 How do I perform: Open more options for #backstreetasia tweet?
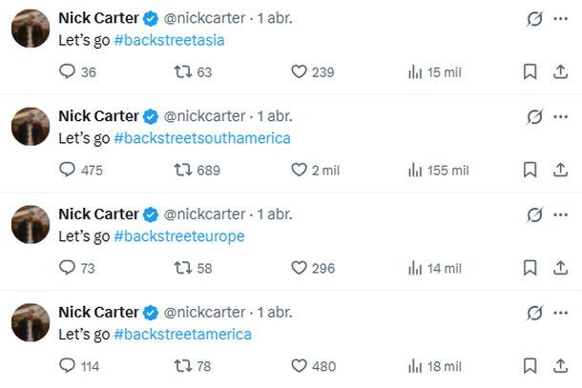[x=560, y=18]
